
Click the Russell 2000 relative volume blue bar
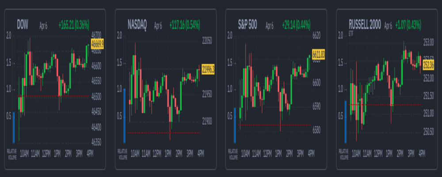click(x=346, y=122)
